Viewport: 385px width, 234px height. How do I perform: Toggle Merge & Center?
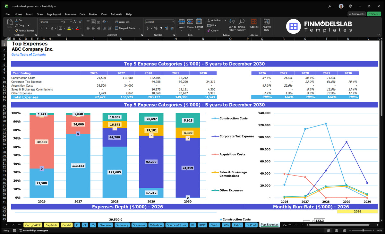point(125,28)
